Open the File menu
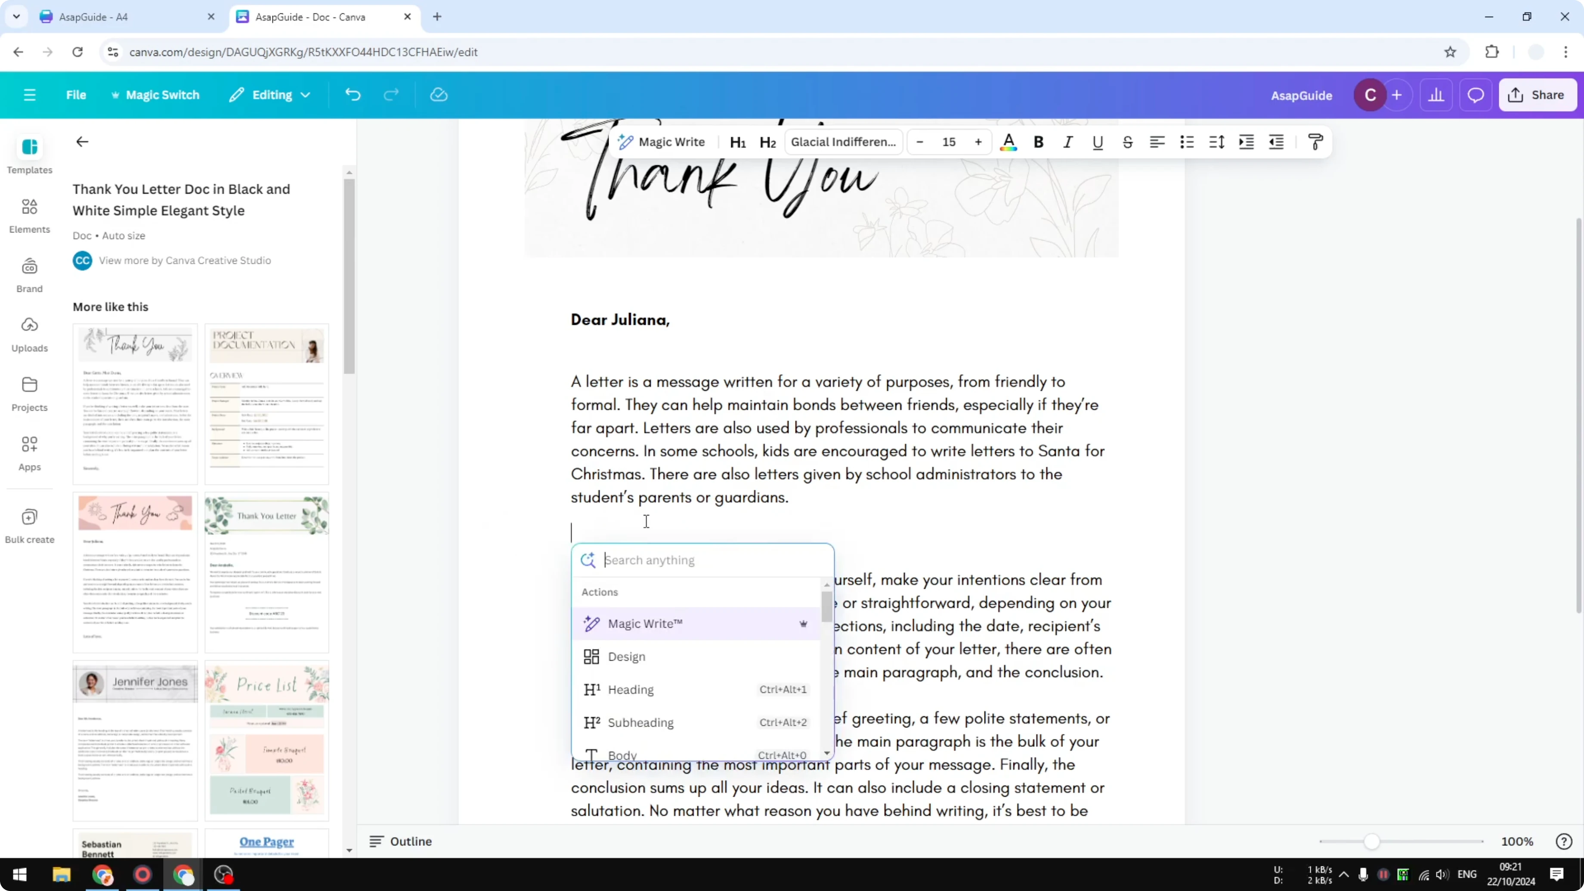The height and width of the screenshot is (891, 1584). (x=76, y=94)
